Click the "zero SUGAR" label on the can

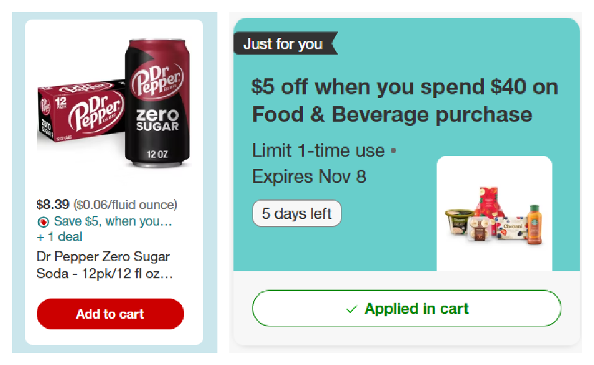coord(158,119)
